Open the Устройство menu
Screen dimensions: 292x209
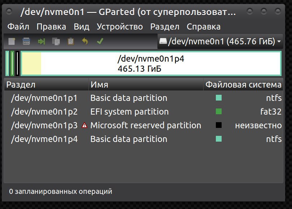(120, 27)
